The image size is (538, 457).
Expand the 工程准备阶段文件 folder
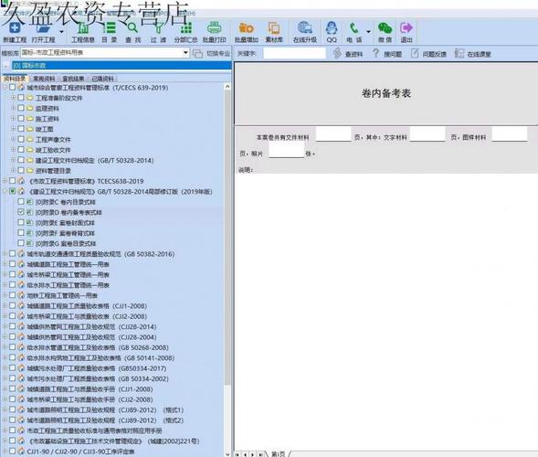pyautogui.click(x=14, y=98)
